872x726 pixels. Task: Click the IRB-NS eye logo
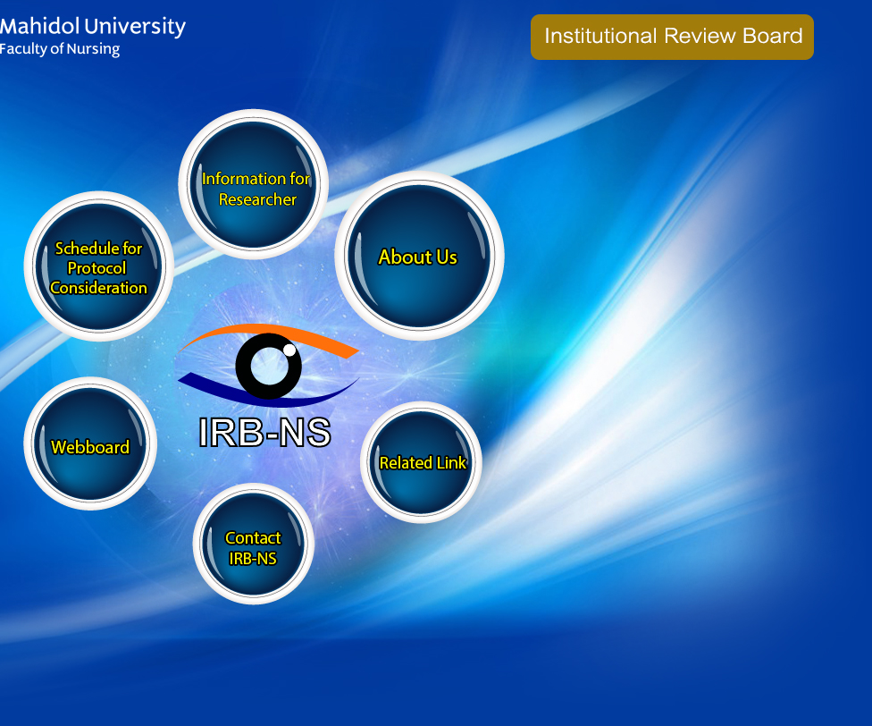click(x=268, y=365)
